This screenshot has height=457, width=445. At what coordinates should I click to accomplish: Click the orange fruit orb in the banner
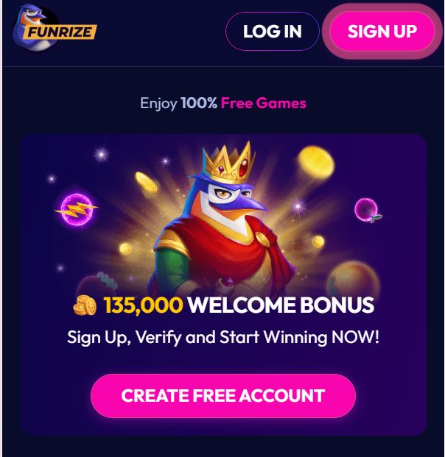[354, 278]
